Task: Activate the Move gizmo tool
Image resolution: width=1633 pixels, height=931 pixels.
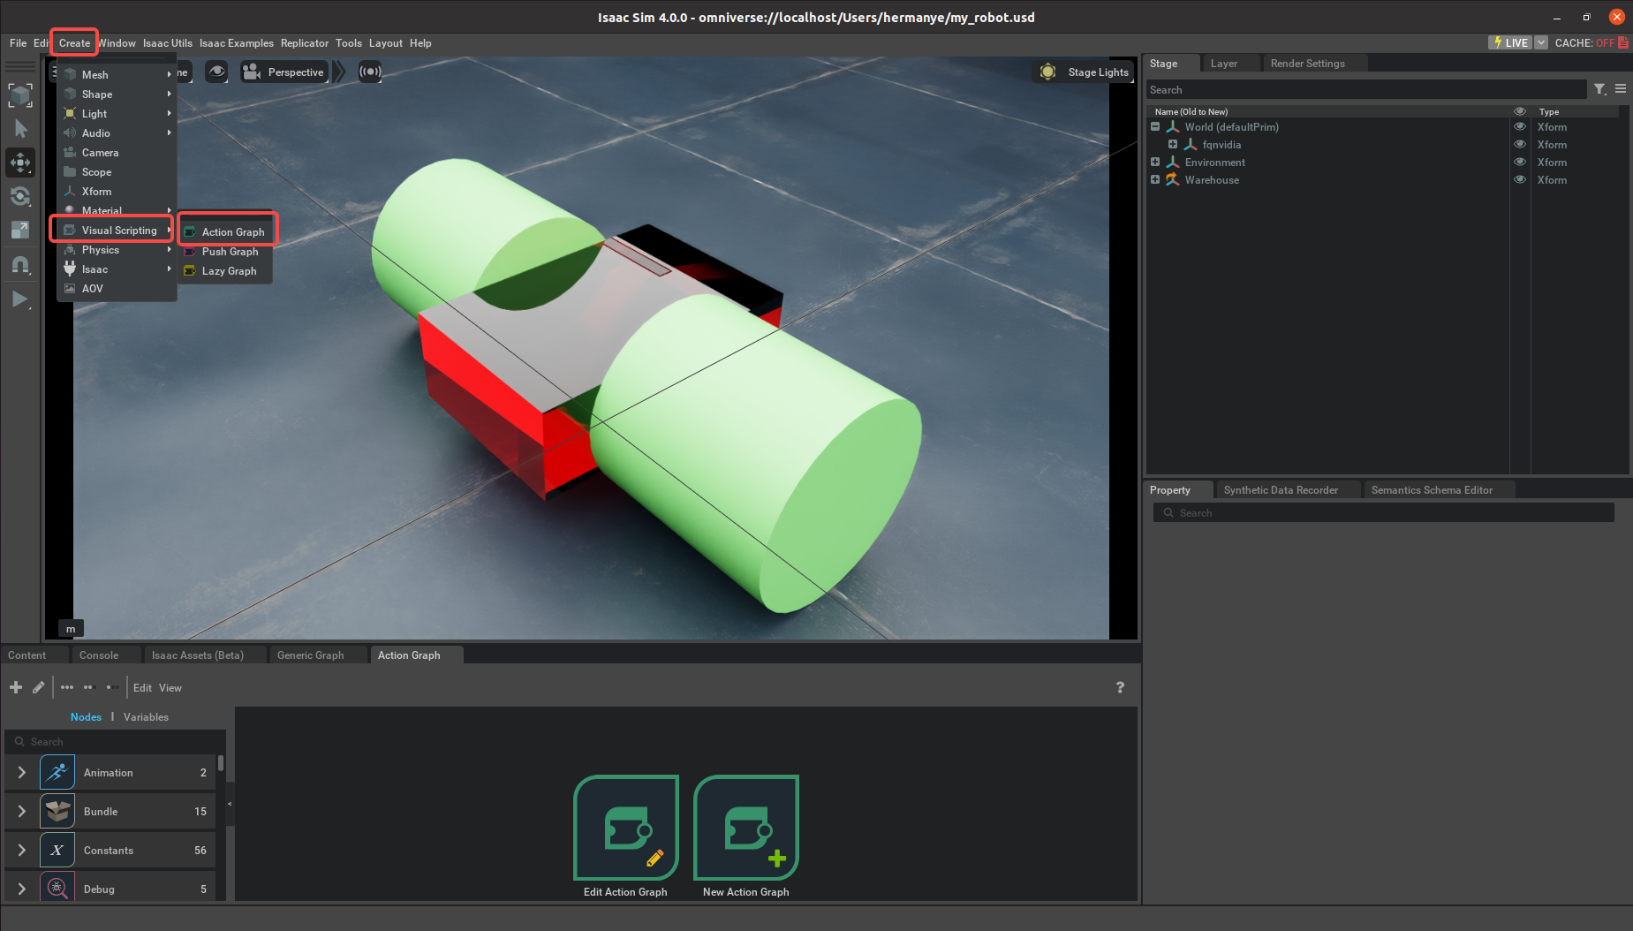Action: pos(20,163)
